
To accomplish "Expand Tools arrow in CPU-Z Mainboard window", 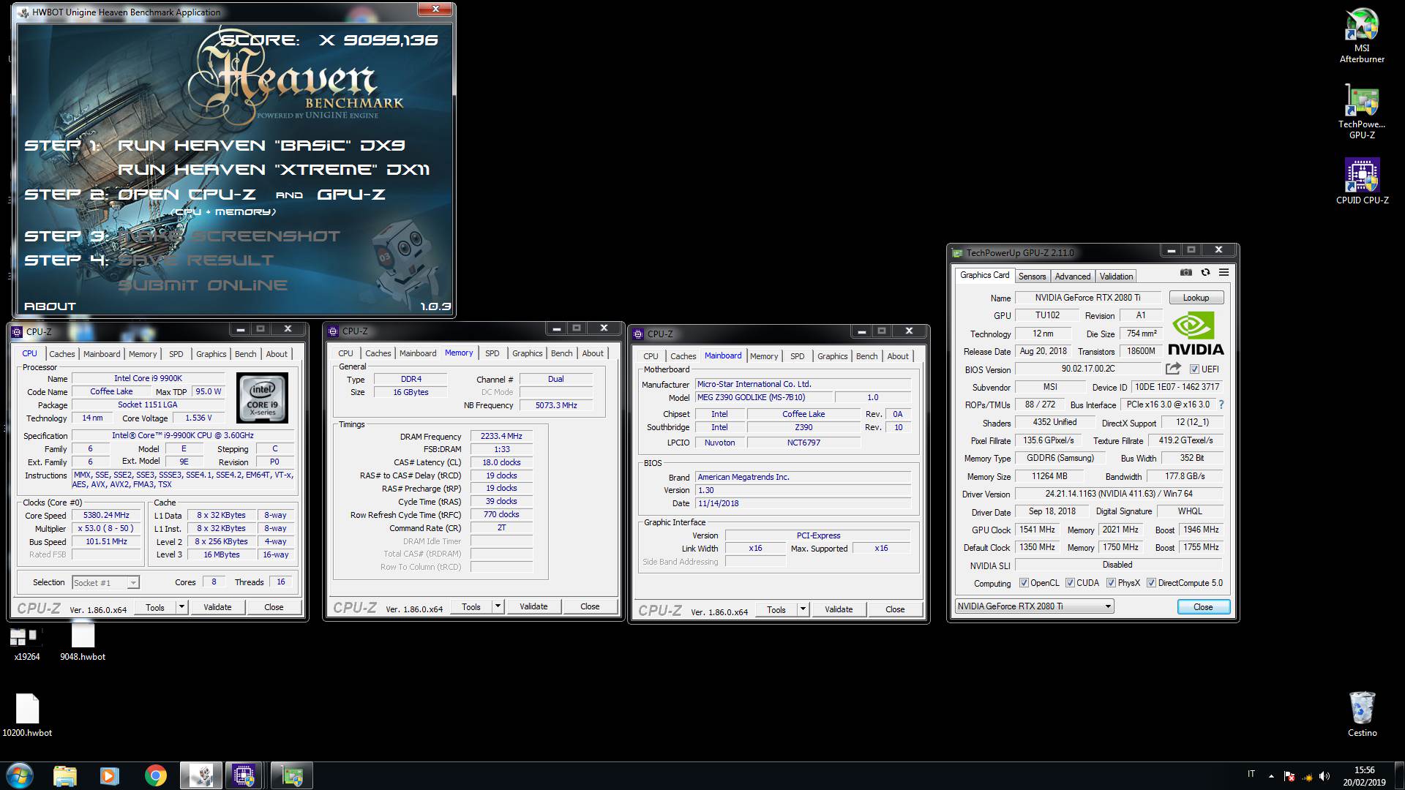I will [803, 609].
